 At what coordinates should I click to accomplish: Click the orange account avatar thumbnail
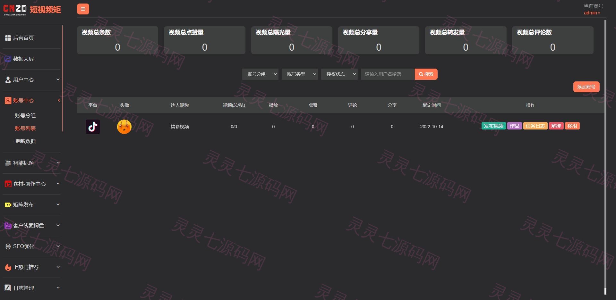click(124, 127)
